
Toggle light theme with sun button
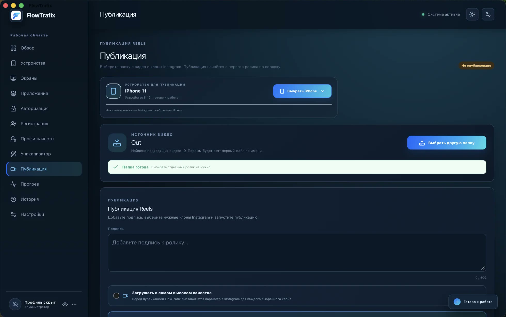pos(472,14)
